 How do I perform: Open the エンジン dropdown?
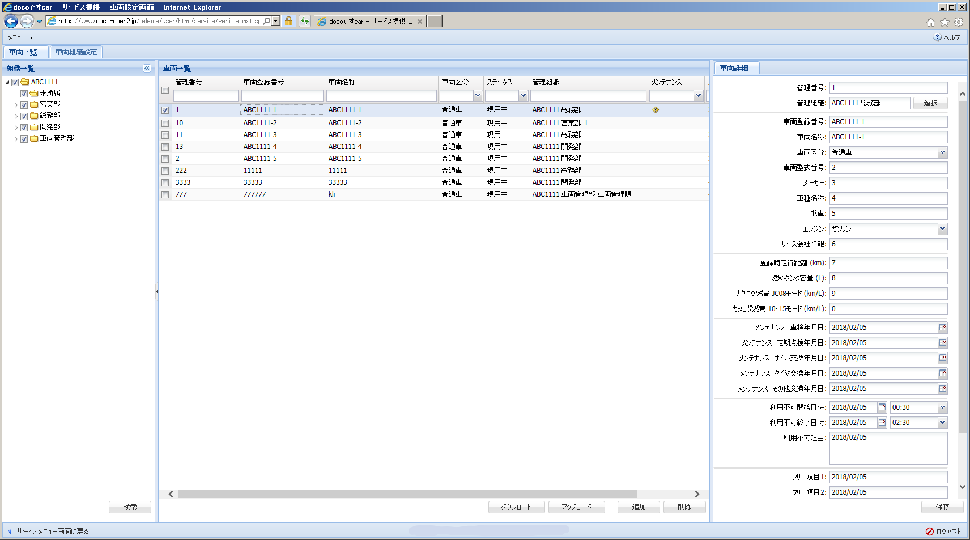[942, 229]
